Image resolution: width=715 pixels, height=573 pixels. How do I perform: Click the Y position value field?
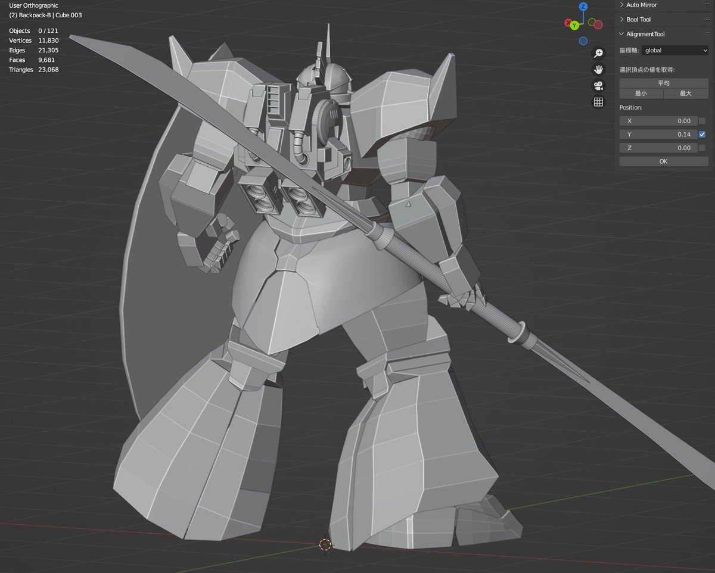[658, 135]
